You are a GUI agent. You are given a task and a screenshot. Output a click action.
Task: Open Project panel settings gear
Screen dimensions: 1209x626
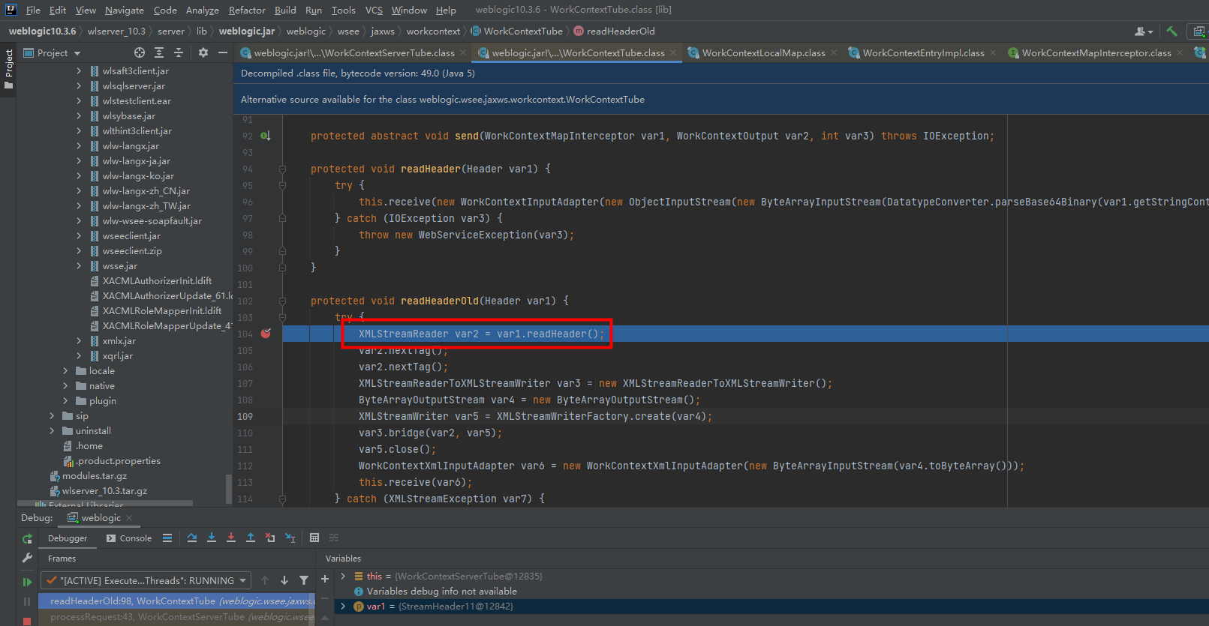point(203,52)
